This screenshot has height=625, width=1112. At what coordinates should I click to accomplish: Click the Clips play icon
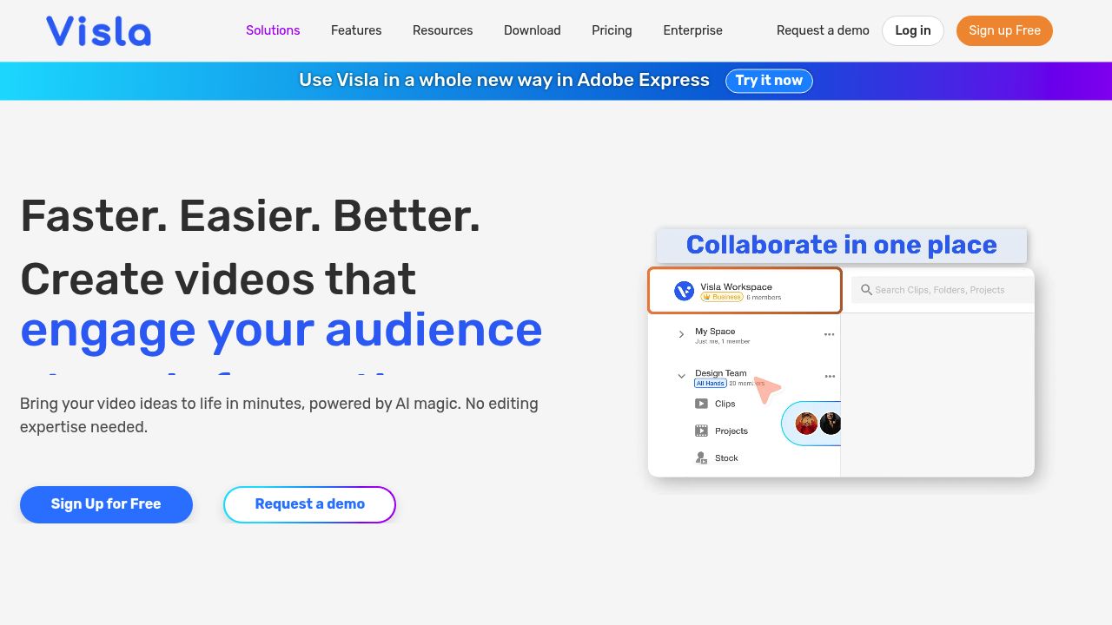coord(701,404)
